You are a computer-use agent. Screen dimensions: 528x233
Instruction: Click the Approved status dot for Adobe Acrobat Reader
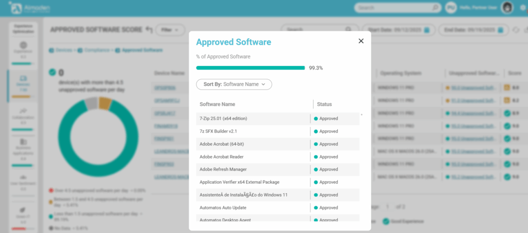click(316, 157)
